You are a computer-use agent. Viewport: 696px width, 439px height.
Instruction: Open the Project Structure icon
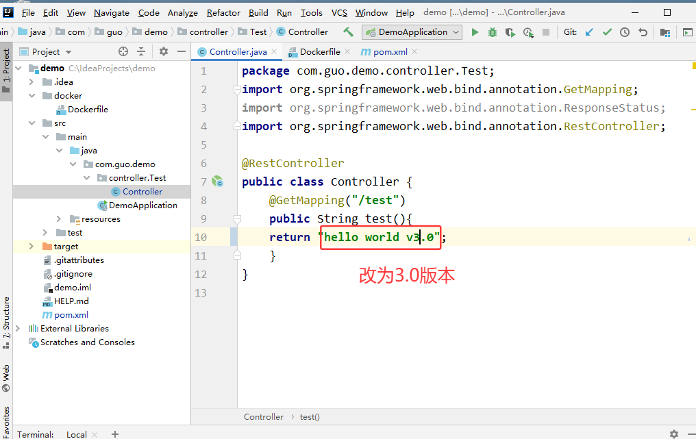pyautogui.click(x=665, y=32)
